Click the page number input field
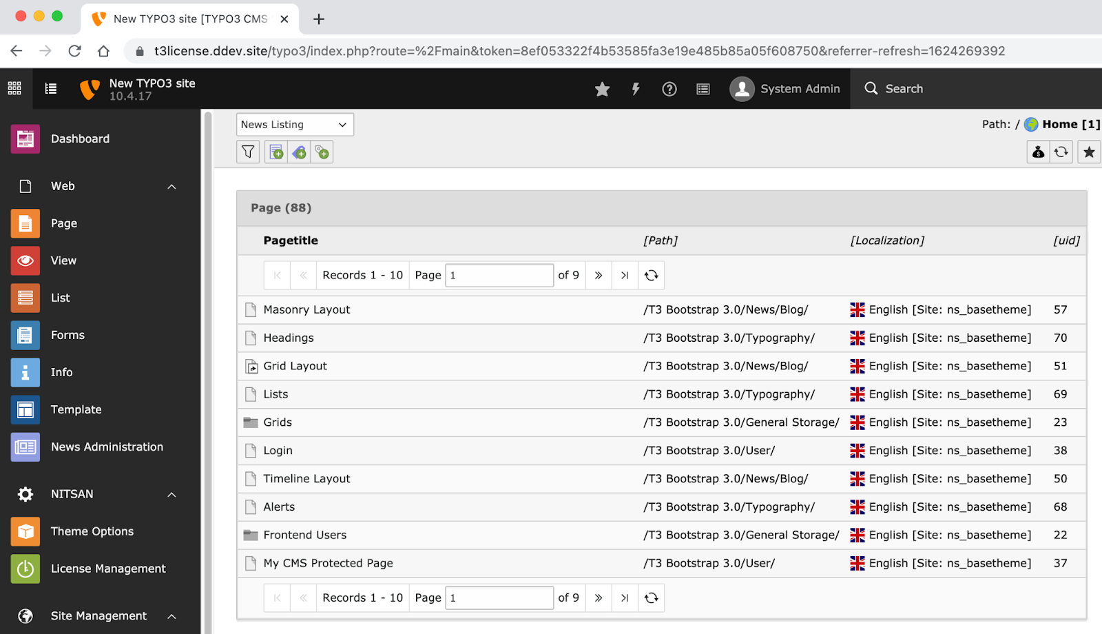This screenshot has width=1102, height=634. [x=499, y=275]
